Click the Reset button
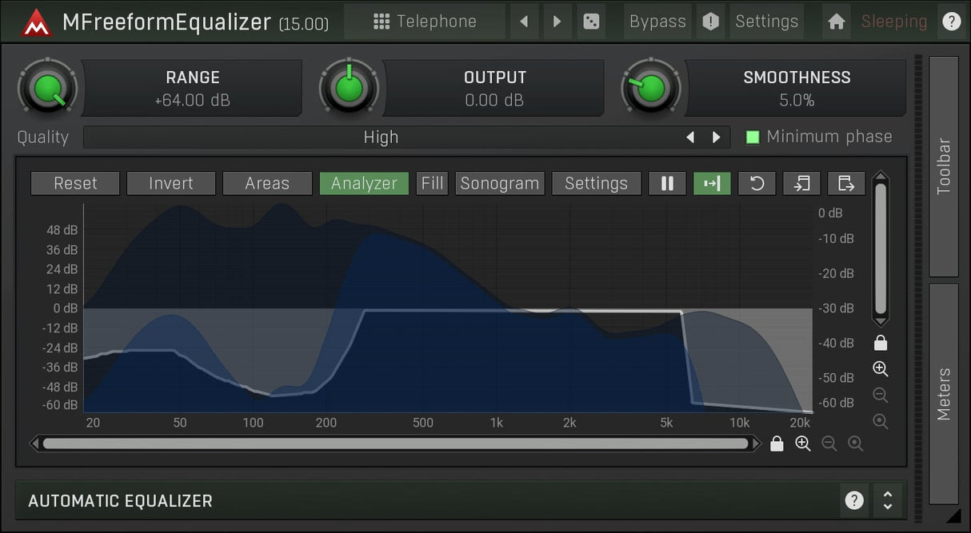Viewport: 971px width, 533px height. pyautogui.click(x=75, y=184)
